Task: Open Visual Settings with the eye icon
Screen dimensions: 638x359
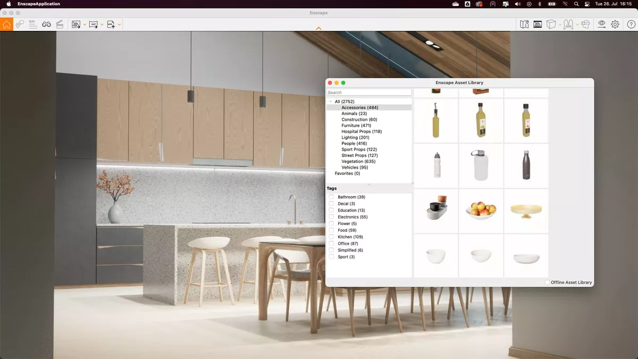Action: [x=601, y=24]
